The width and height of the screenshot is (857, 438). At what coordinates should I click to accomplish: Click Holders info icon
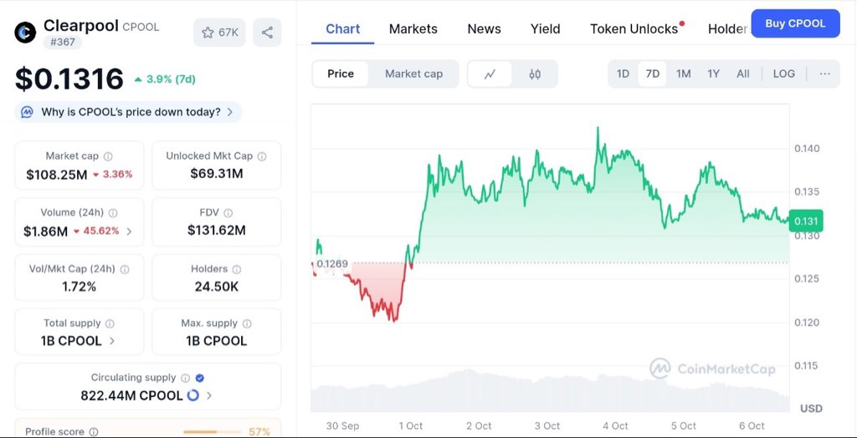click(x=237, y=269)
